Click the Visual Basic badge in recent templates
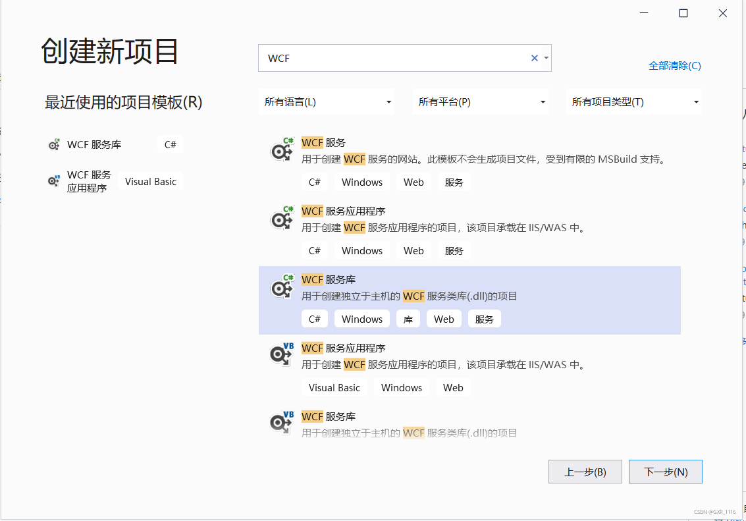The image size is (746, 521). (x=151, y=181)
